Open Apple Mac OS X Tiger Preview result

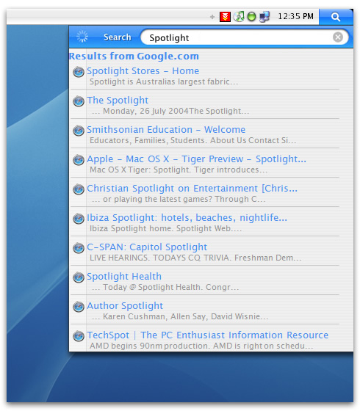[196, 159]
